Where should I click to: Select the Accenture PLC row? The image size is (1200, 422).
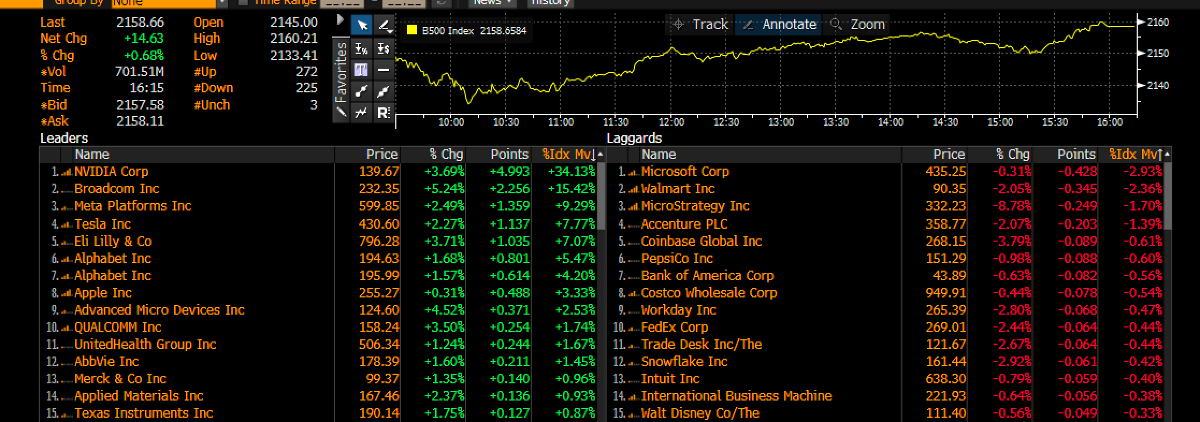click(x=885, y=224)
